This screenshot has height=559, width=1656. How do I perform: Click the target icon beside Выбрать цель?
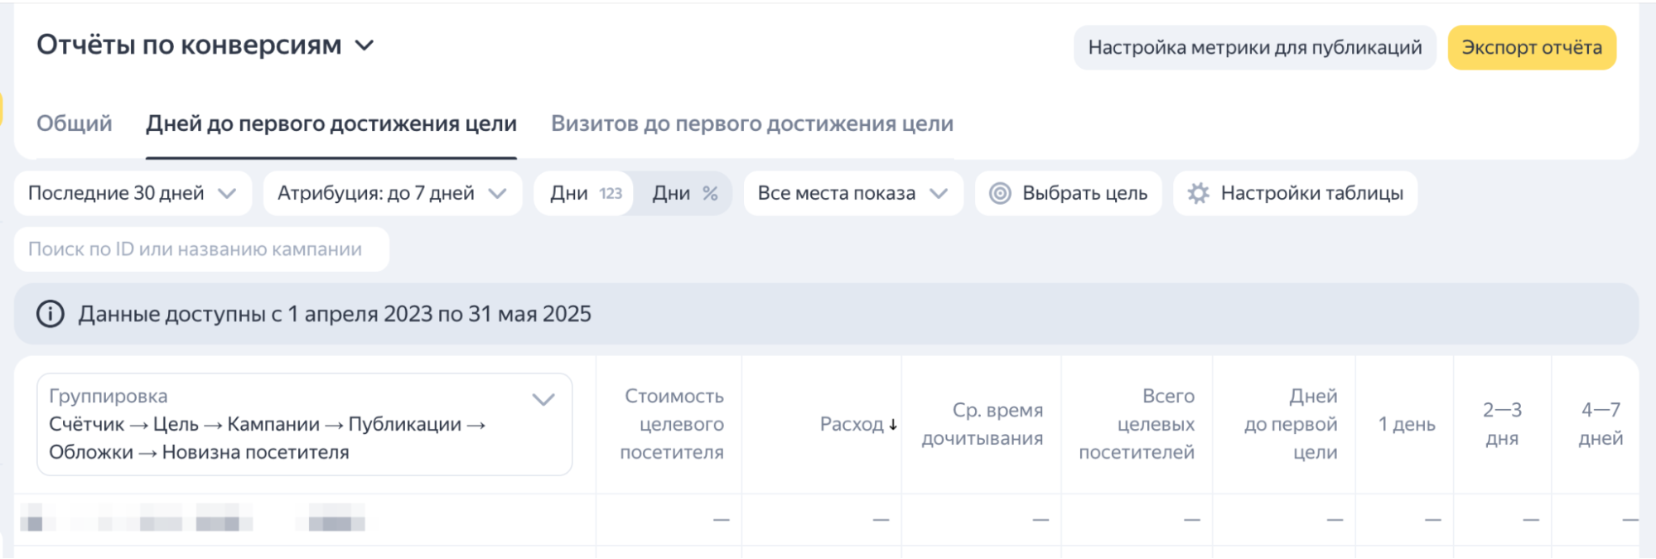click(1000, 193)
